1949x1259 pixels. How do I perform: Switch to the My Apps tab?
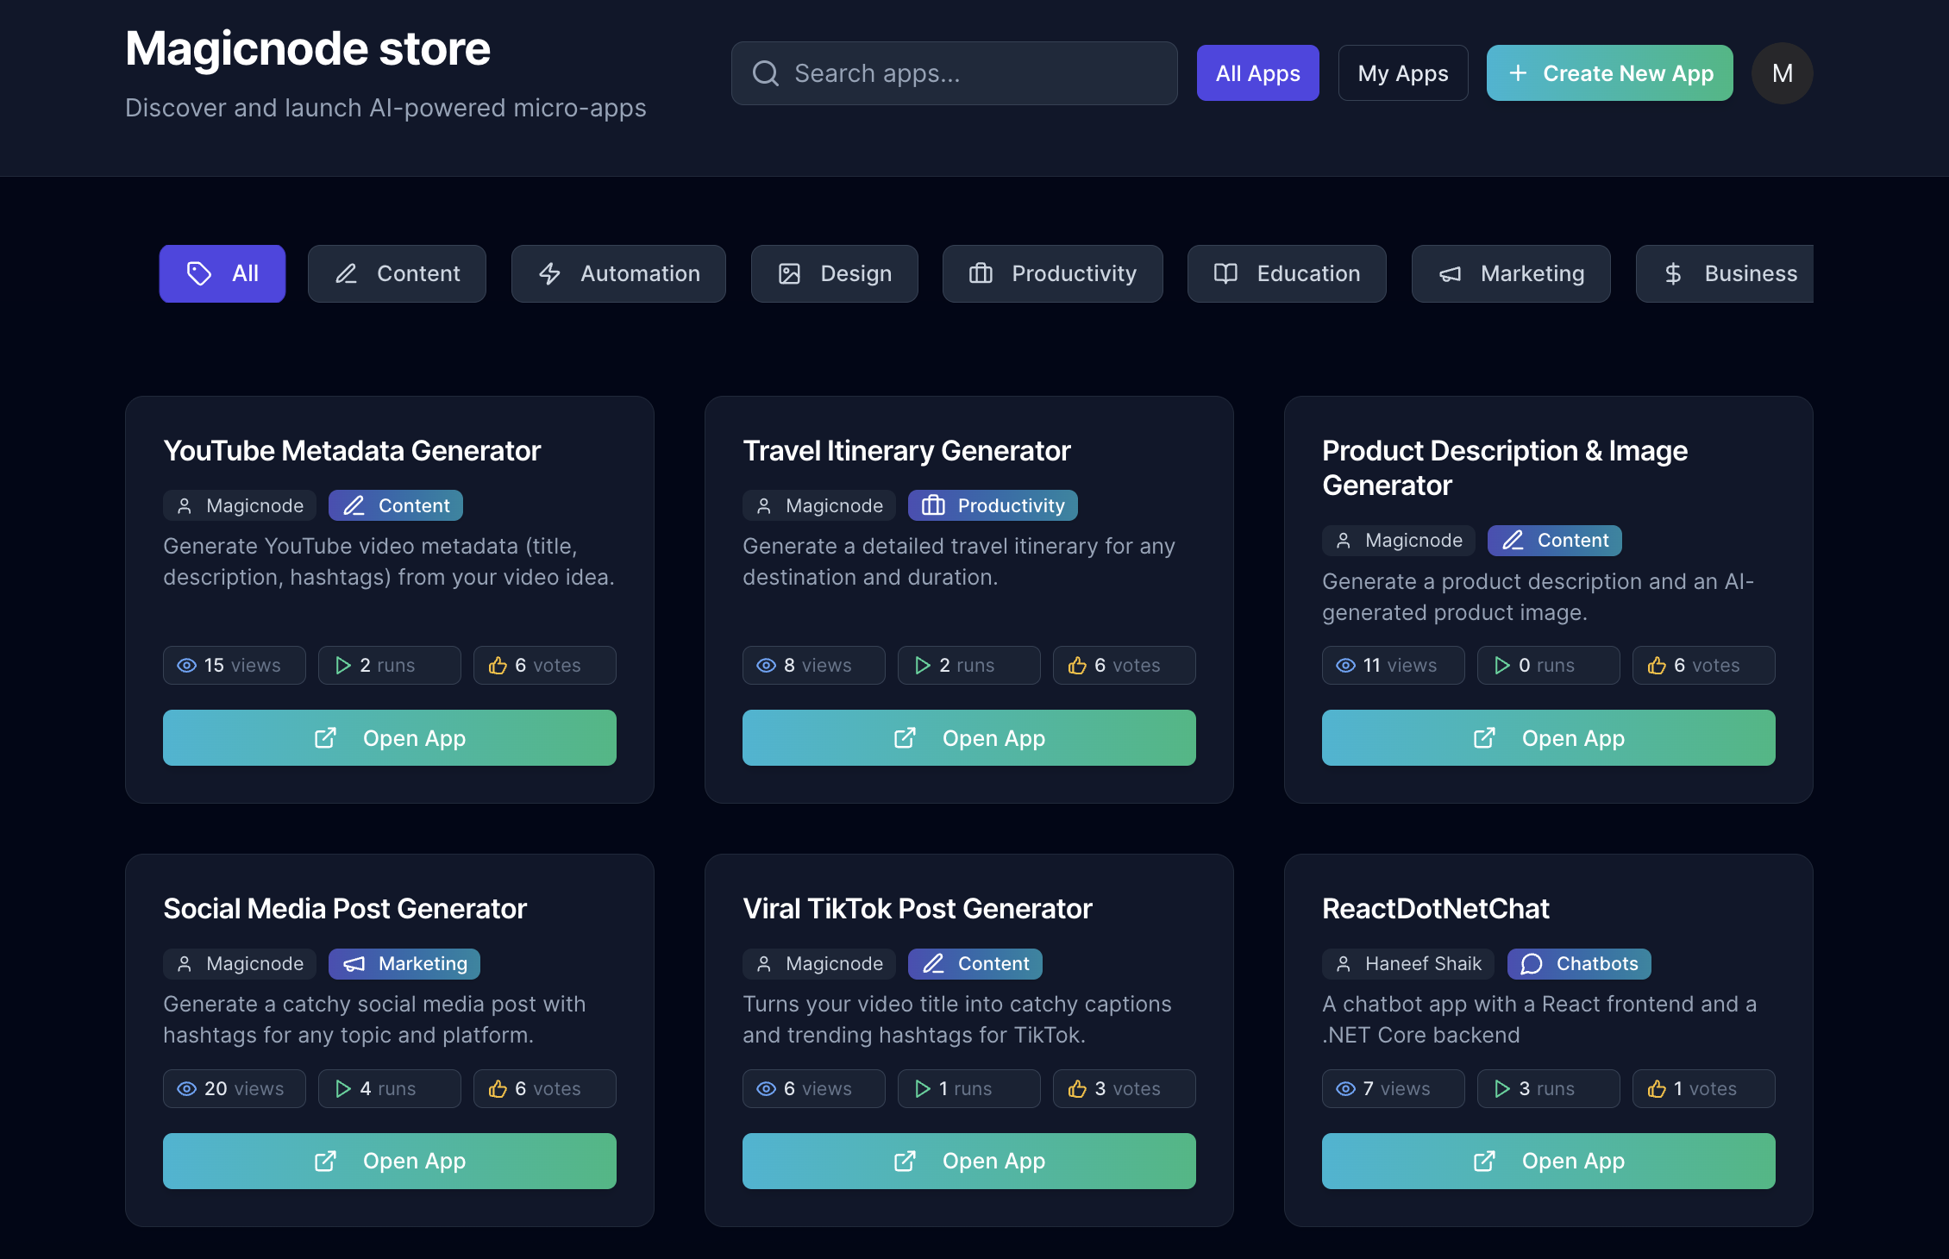(x=1403, y=72)
